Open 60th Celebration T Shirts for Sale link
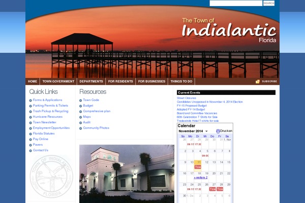This screenshot has width=305, height=203. point(197,117)
